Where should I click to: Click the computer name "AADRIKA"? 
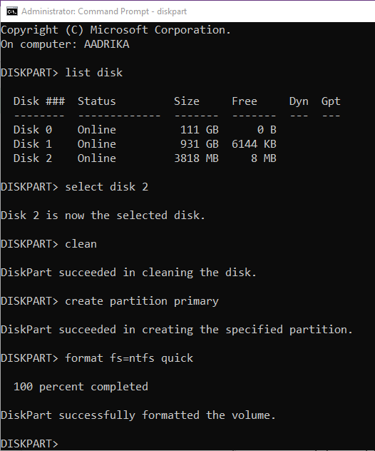click(107, 44)
